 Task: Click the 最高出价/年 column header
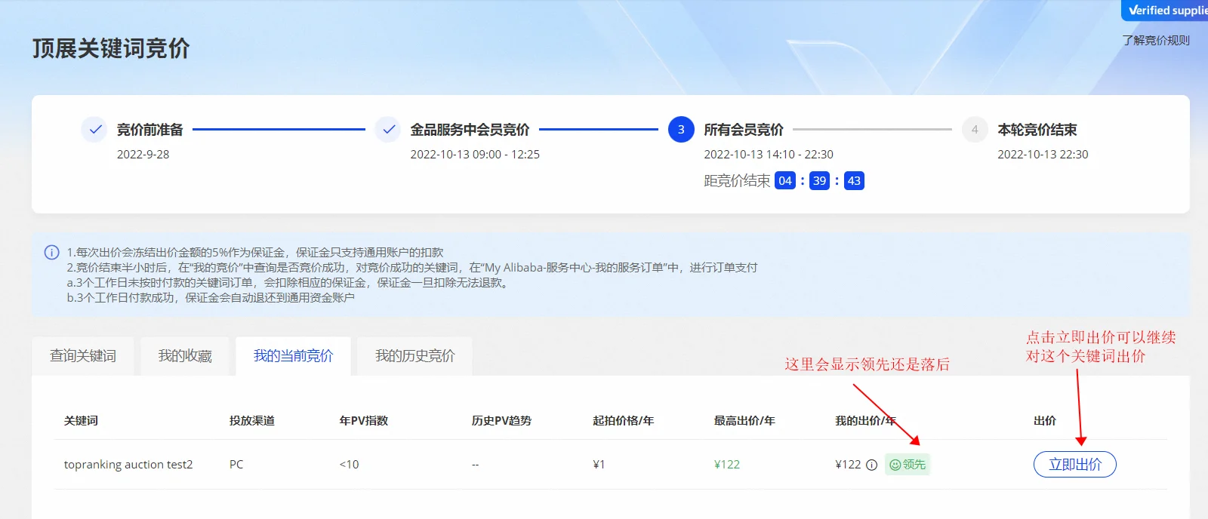click(744, 421)
